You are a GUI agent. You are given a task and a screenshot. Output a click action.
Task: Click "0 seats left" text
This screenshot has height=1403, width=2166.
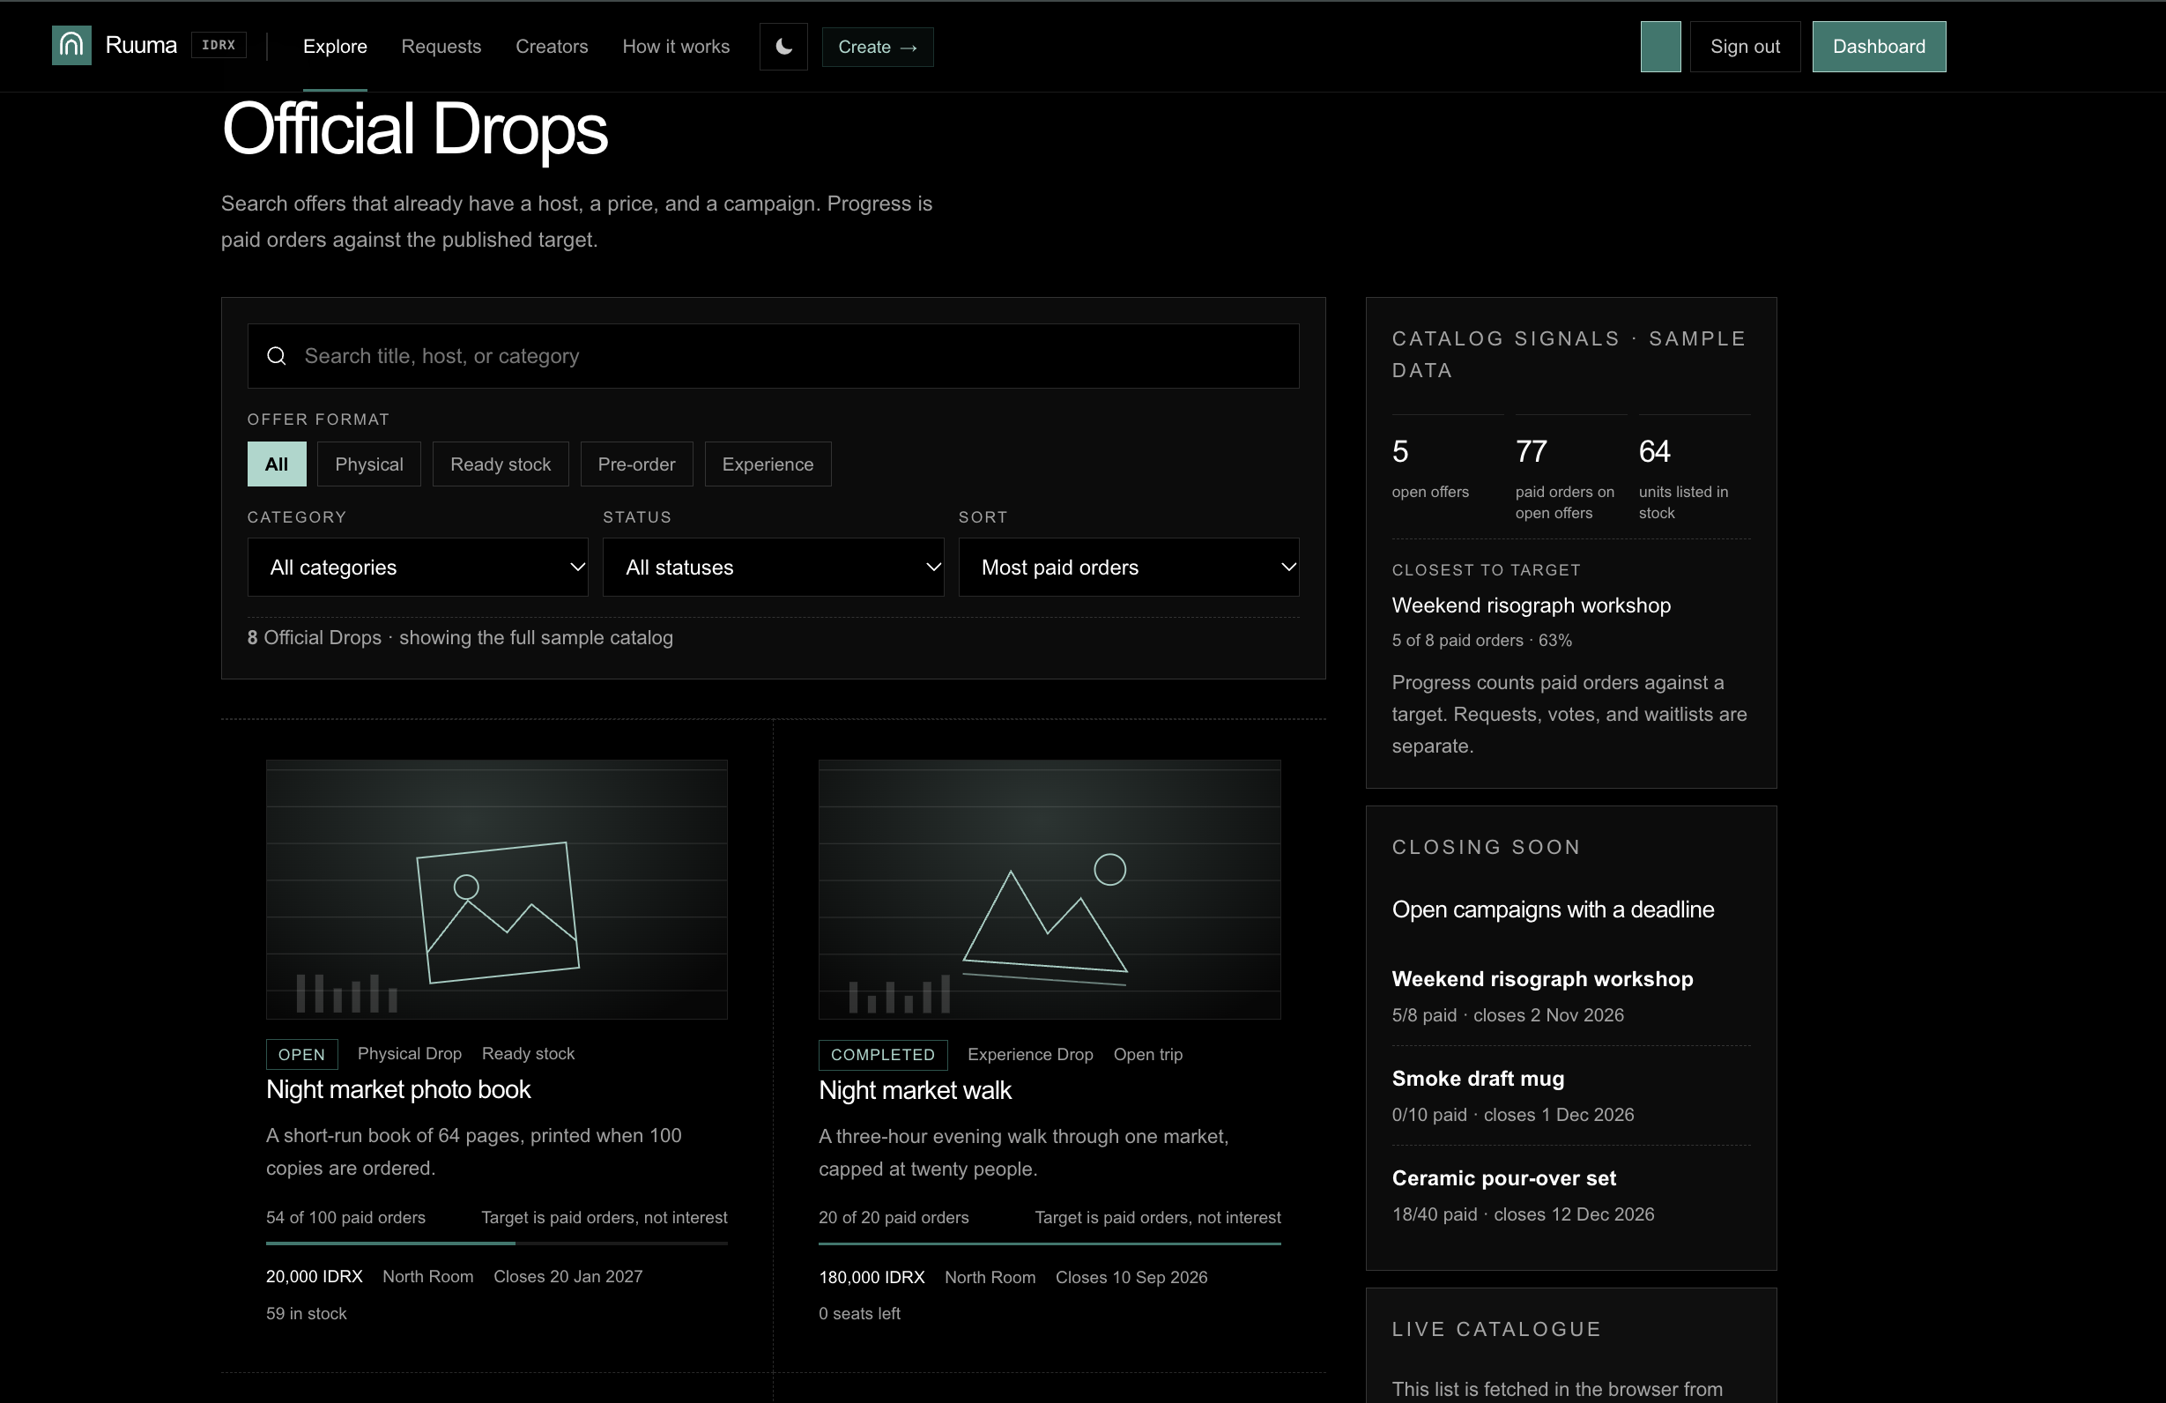(859, 1314)
